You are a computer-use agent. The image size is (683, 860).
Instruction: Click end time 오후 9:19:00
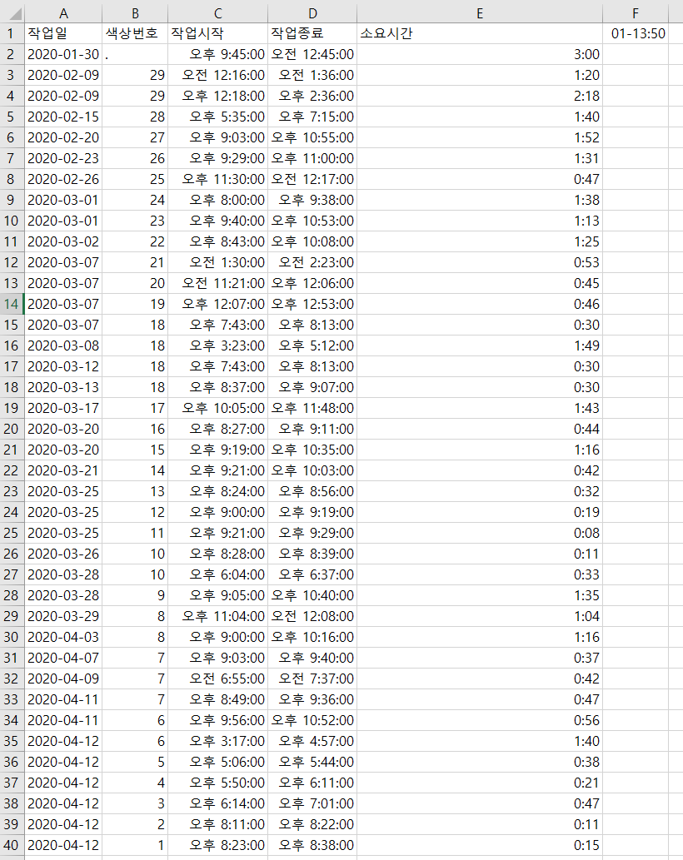pyautogui.click(x=312, y=512)
